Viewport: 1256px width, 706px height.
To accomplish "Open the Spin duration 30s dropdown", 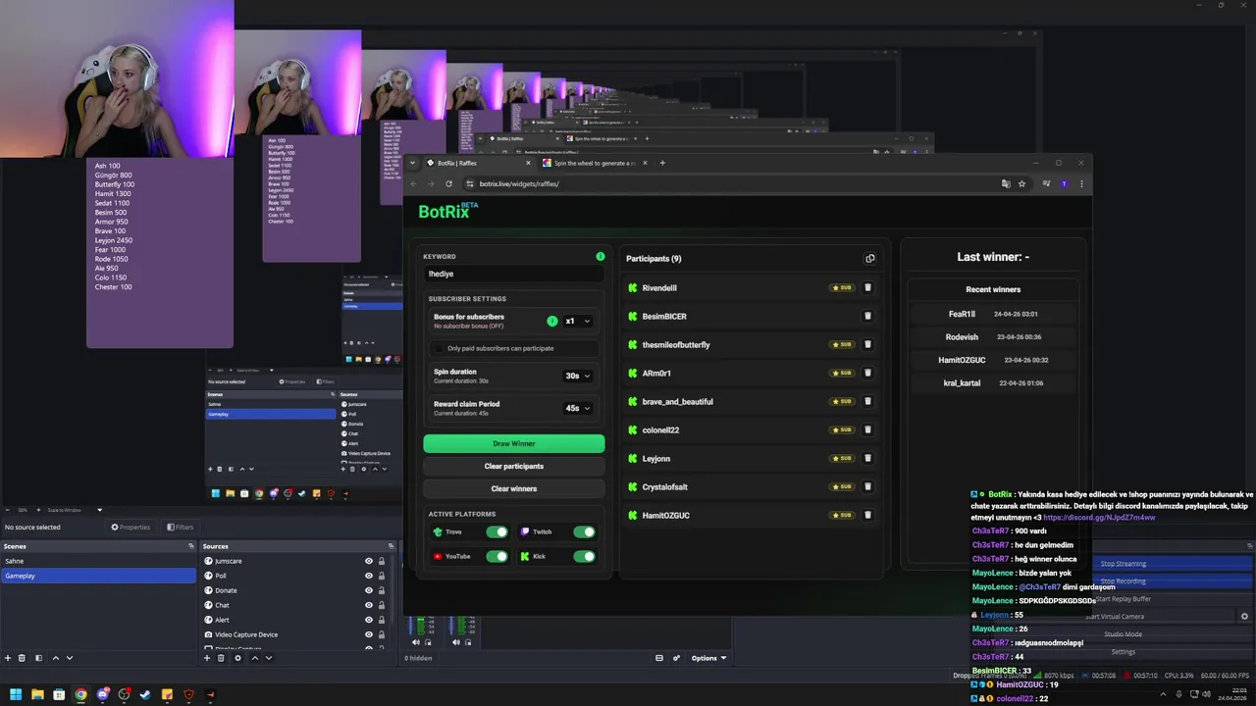I will 578,376.
